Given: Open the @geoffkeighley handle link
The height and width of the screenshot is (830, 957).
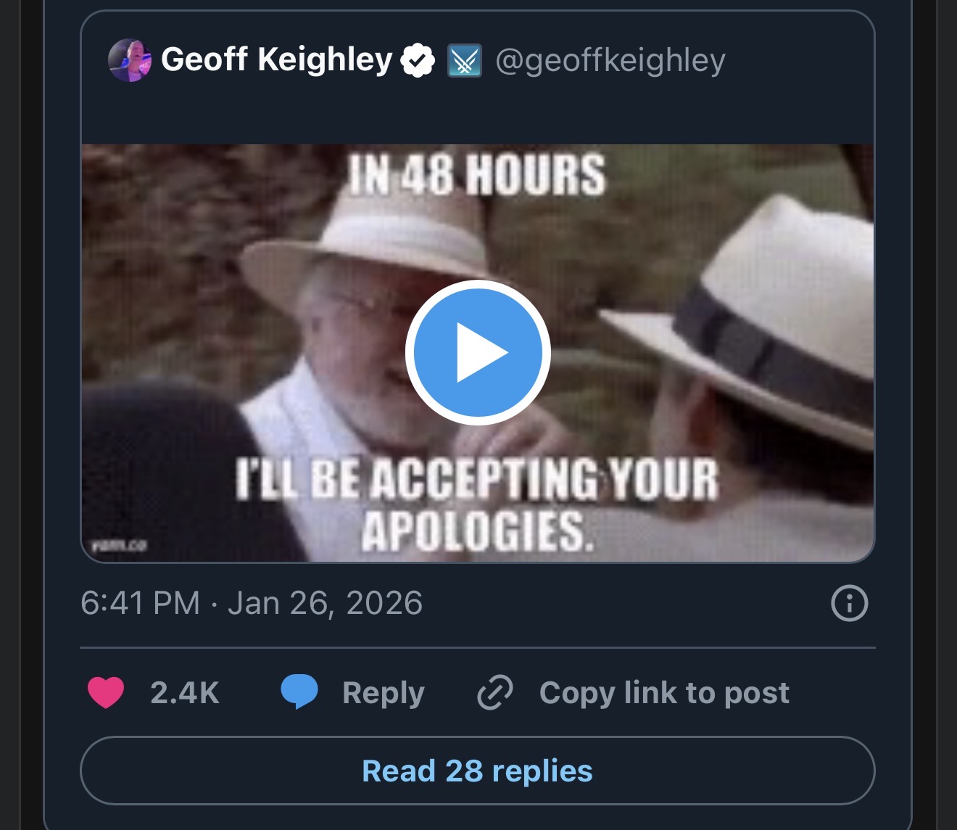Looking at the screenshot, I should 610,61.
